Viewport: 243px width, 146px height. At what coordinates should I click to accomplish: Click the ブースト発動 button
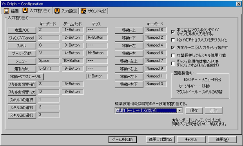point(22,54)
